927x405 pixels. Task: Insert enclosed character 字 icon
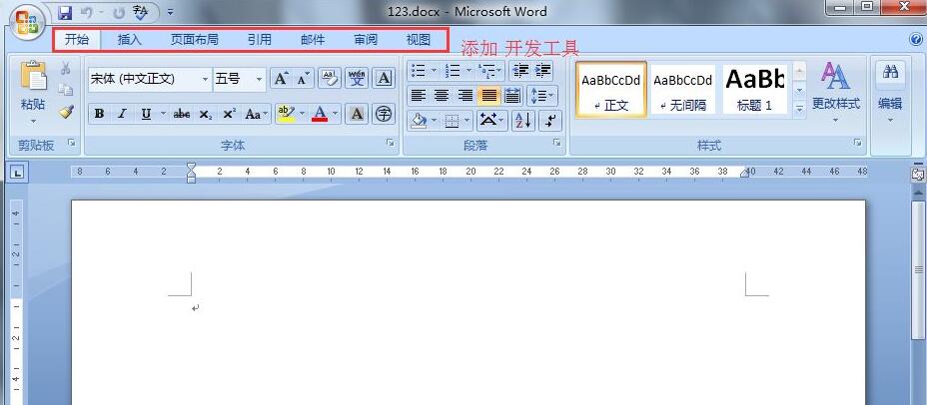click(384, 114)
